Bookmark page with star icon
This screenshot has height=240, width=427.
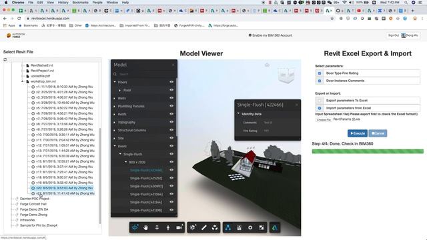[332, 19]
